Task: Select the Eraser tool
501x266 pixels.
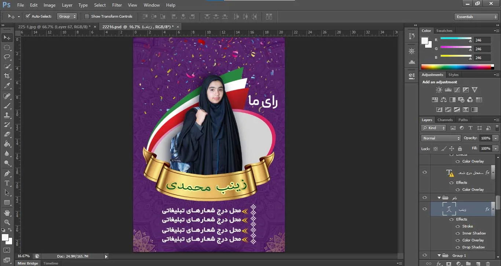Action: pos(7,134)
